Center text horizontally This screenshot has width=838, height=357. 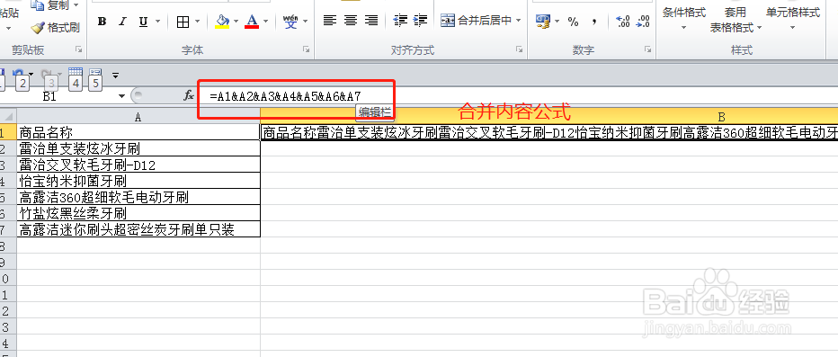tap(351, 21)
